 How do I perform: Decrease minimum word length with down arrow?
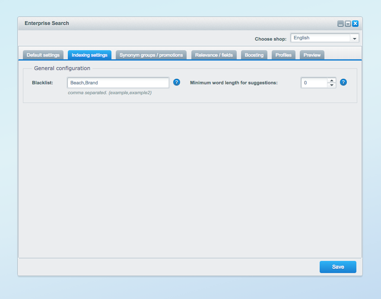[x=331, y=85]
